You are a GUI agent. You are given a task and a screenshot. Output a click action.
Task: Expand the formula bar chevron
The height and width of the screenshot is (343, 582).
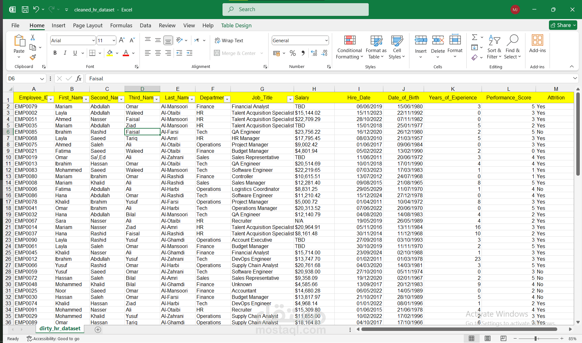(575, 78)
